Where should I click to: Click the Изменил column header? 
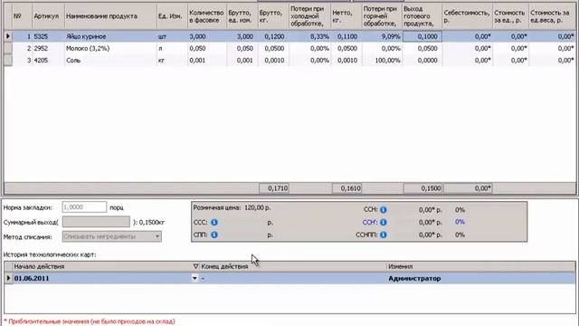coord(480,266)
